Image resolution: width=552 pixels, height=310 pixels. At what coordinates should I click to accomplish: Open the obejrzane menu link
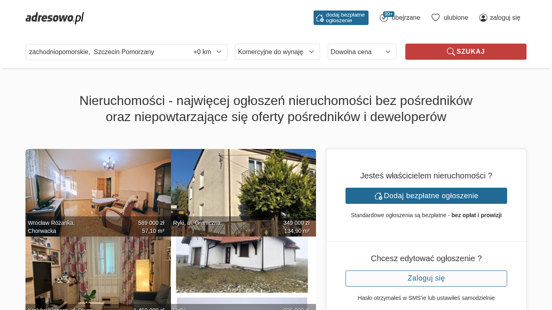[x=406, y=18]
